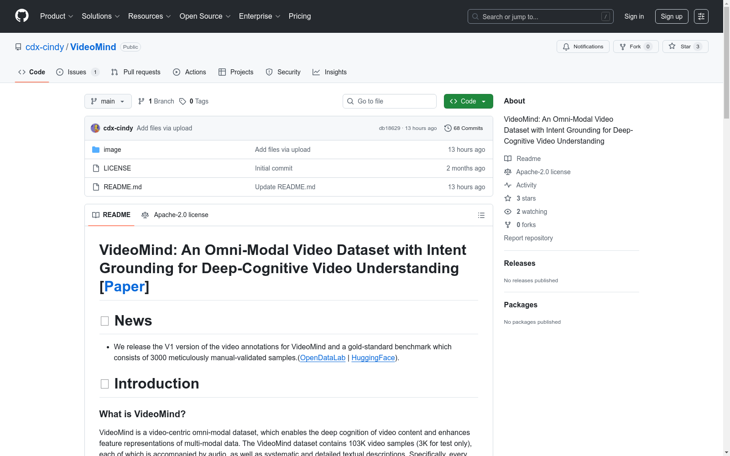Click the cdx-cindy avatar in commit row
Image resolution: width=730 pixels, height=456 pixels.
click(95, 128)
